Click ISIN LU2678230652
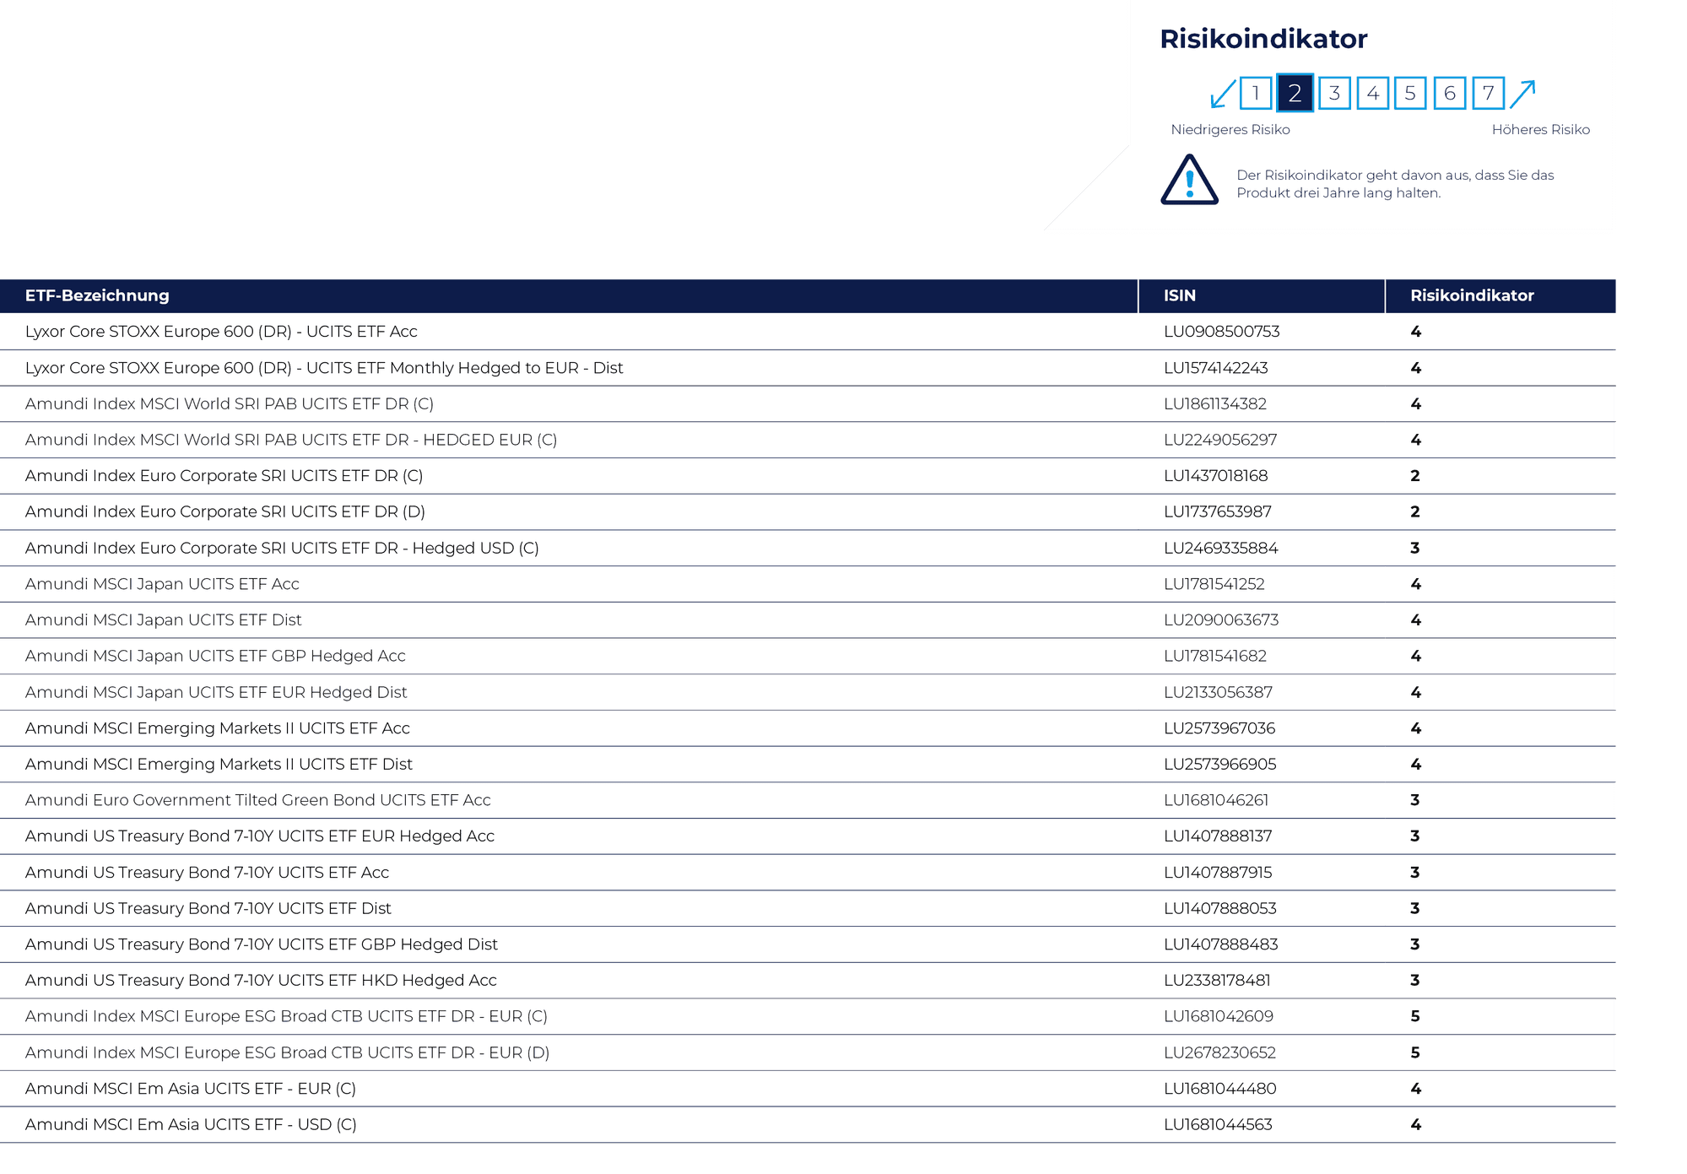The width and height of the screenshot is (1687, 1174). pyautogui.click(x=1219, y=1052)
